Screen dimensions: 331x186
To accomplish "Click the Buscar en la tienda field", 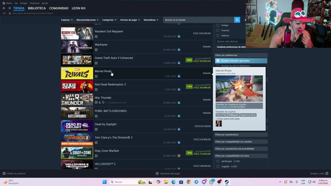I will click(x=199, y=20).
